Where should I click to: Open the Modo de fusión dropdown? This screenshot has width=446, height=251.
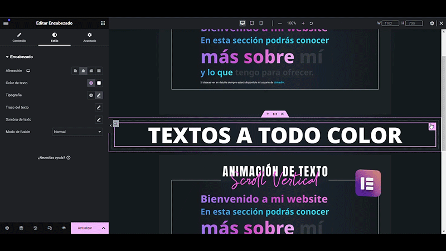tap(77, 132)
